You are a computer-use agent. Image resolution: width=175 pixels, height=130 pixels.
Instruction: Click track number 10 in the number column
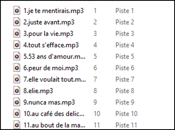coord(96,114)
